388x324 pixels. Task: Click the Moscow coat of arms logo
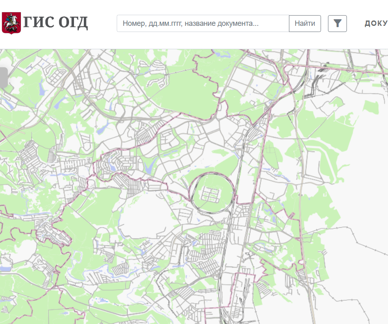(x=12, y=23)
